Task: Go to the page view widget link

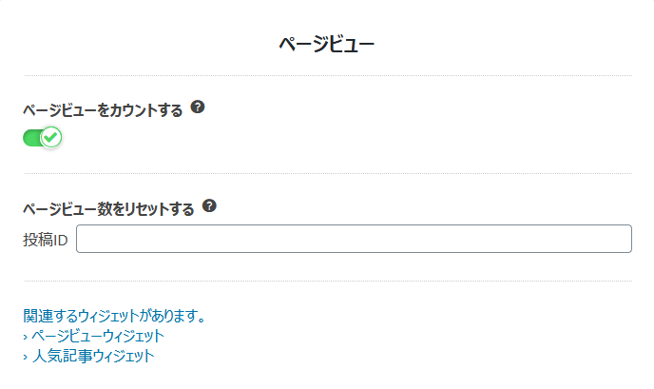Action: point(98,336)
